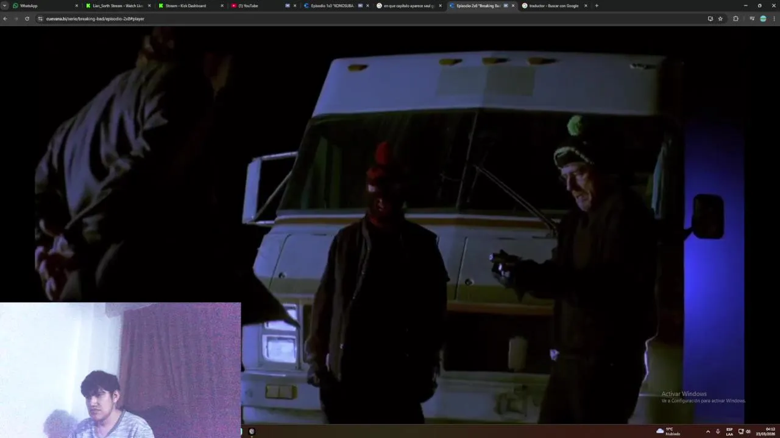This screenshot has height=438, width=780.
Task: Open the Chrome three-dot menu
Action: pos(775,19)
